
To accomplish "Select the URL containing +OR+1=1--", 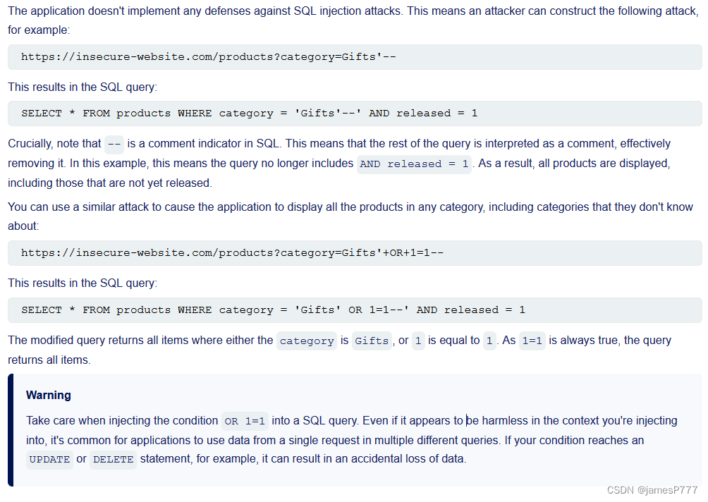I will coord(233,253).
